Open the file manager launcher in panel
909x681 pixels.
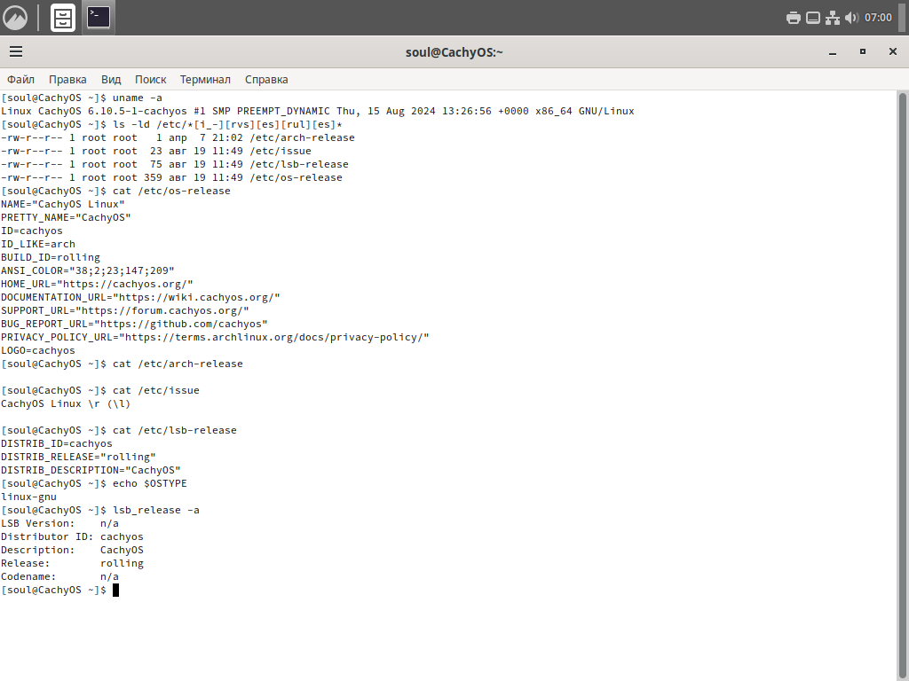63,18
